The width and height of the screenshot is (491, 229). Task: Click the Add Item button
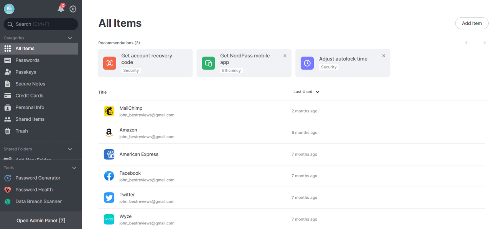coord(471,23)
